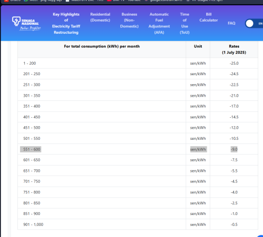
Task: Click the rate value -24.5
Action: (x=234, y=74)
